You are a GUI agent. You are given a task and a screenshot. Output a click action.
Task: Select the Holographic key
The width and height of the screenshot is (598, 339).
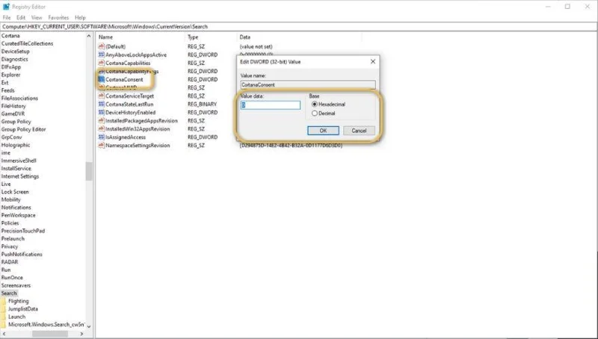[x=16, y=145]
